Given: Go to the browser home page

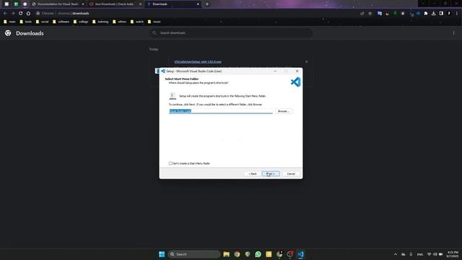Looking at the screenshot, I should [28, 13].
